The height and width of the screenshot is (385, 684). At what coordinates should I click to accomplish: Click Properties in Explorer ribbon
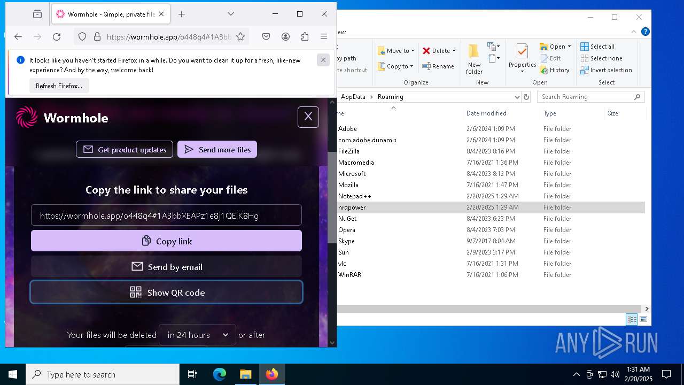(522, 59)
